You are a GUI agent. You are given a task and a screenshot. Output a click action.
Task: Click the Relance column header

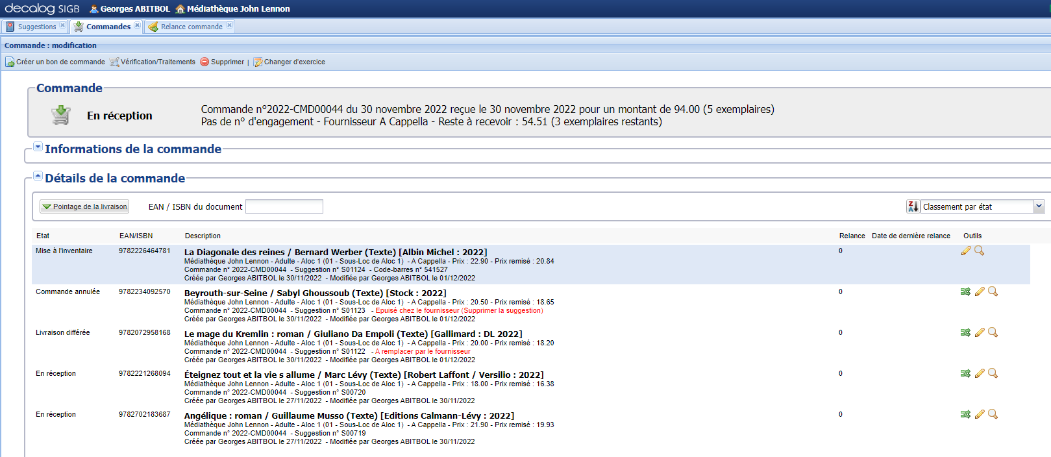pos(852,236)
